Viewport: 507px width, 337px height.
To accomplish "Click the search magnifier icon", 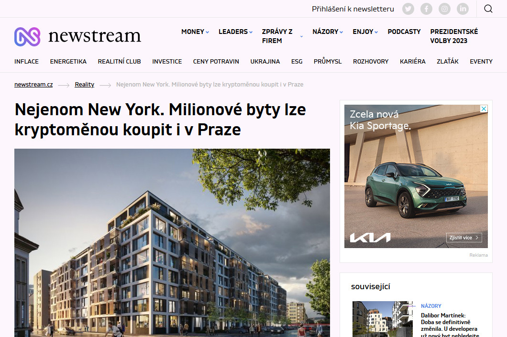I will pos(488,9).
